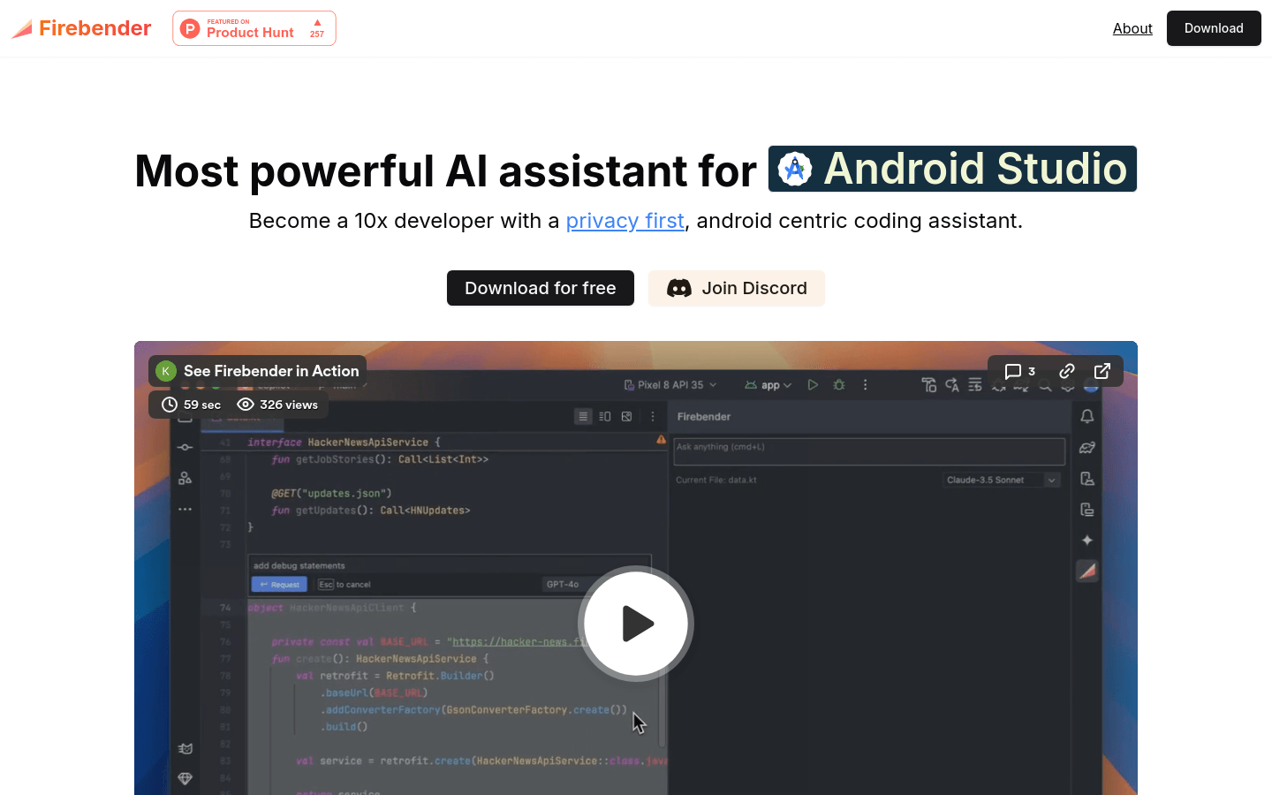
Task: Click the getJobStories function line
Action: [380, 459]
